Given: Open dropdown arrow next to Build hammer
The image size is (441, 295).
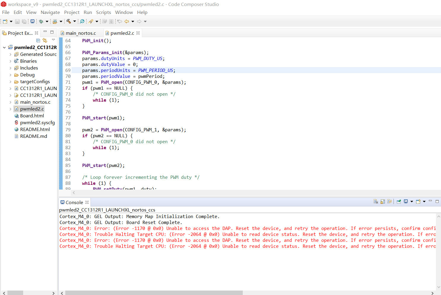Looking at the screenshot, I should (x=74, y=21).
